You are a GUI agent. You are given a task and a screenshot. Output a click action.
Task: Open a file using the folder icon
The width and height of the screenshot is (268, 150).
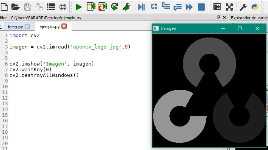16,7
